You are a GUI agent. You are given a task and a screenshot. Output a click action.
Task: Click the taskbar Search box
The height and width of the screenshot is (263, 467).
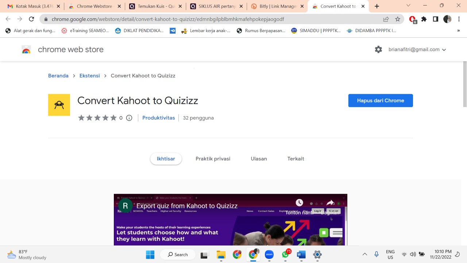[x=178, y=255]
